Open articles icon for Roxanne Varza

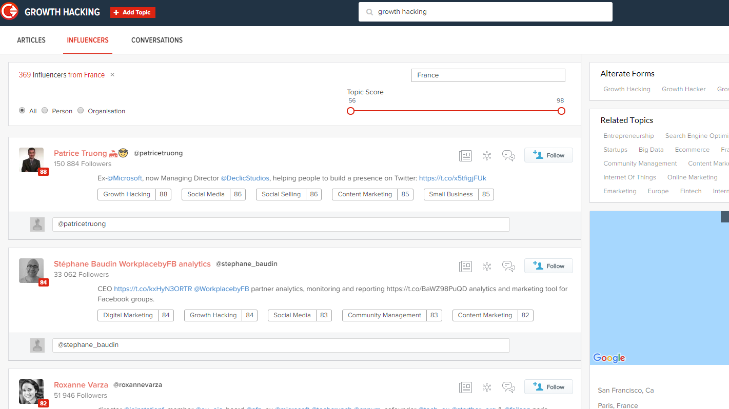pyautogui.click(x=465, y=387)
